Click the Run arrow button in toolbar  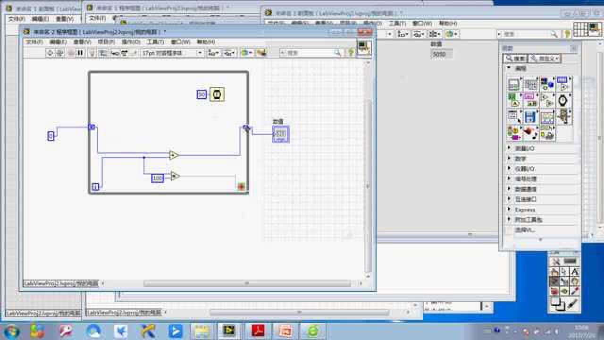pos(50,53)
